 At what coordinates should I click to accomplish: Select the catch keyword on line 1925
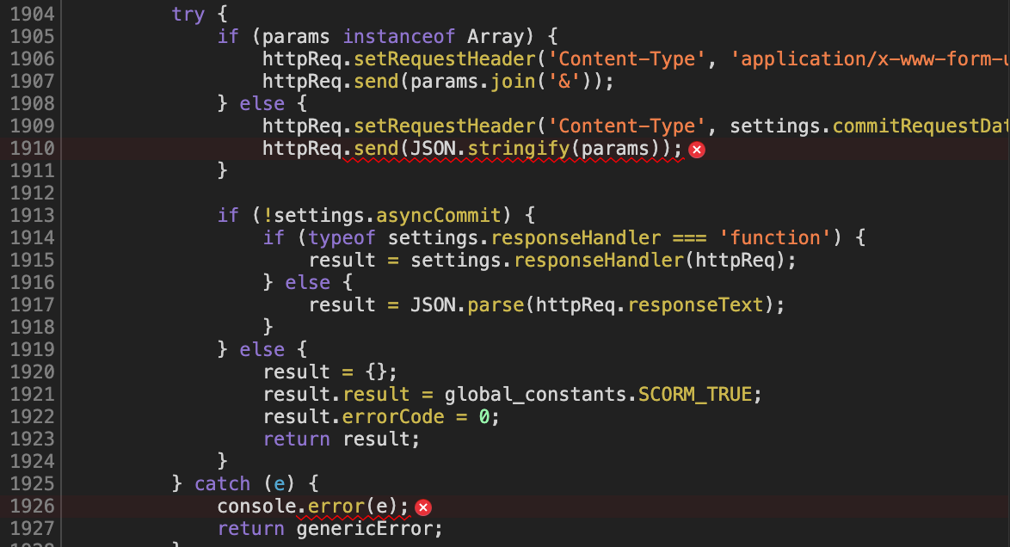[222, 483]
